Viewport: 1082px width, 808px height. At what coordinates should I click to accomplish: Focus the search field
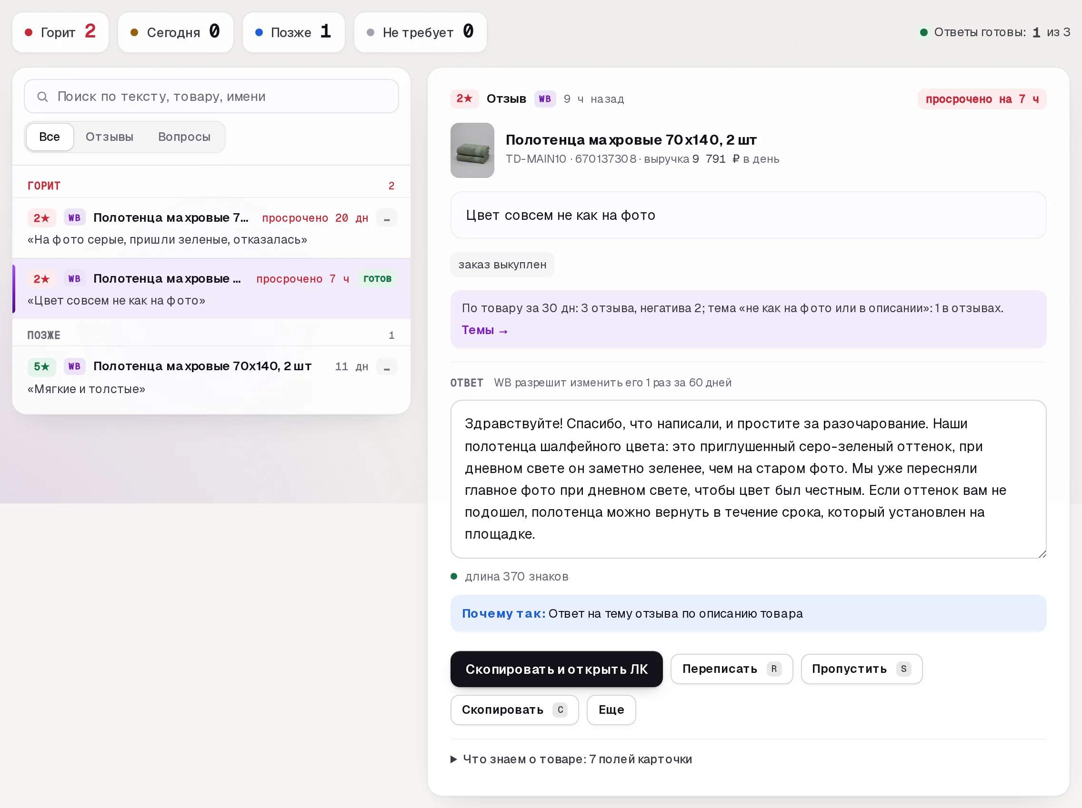211,96
